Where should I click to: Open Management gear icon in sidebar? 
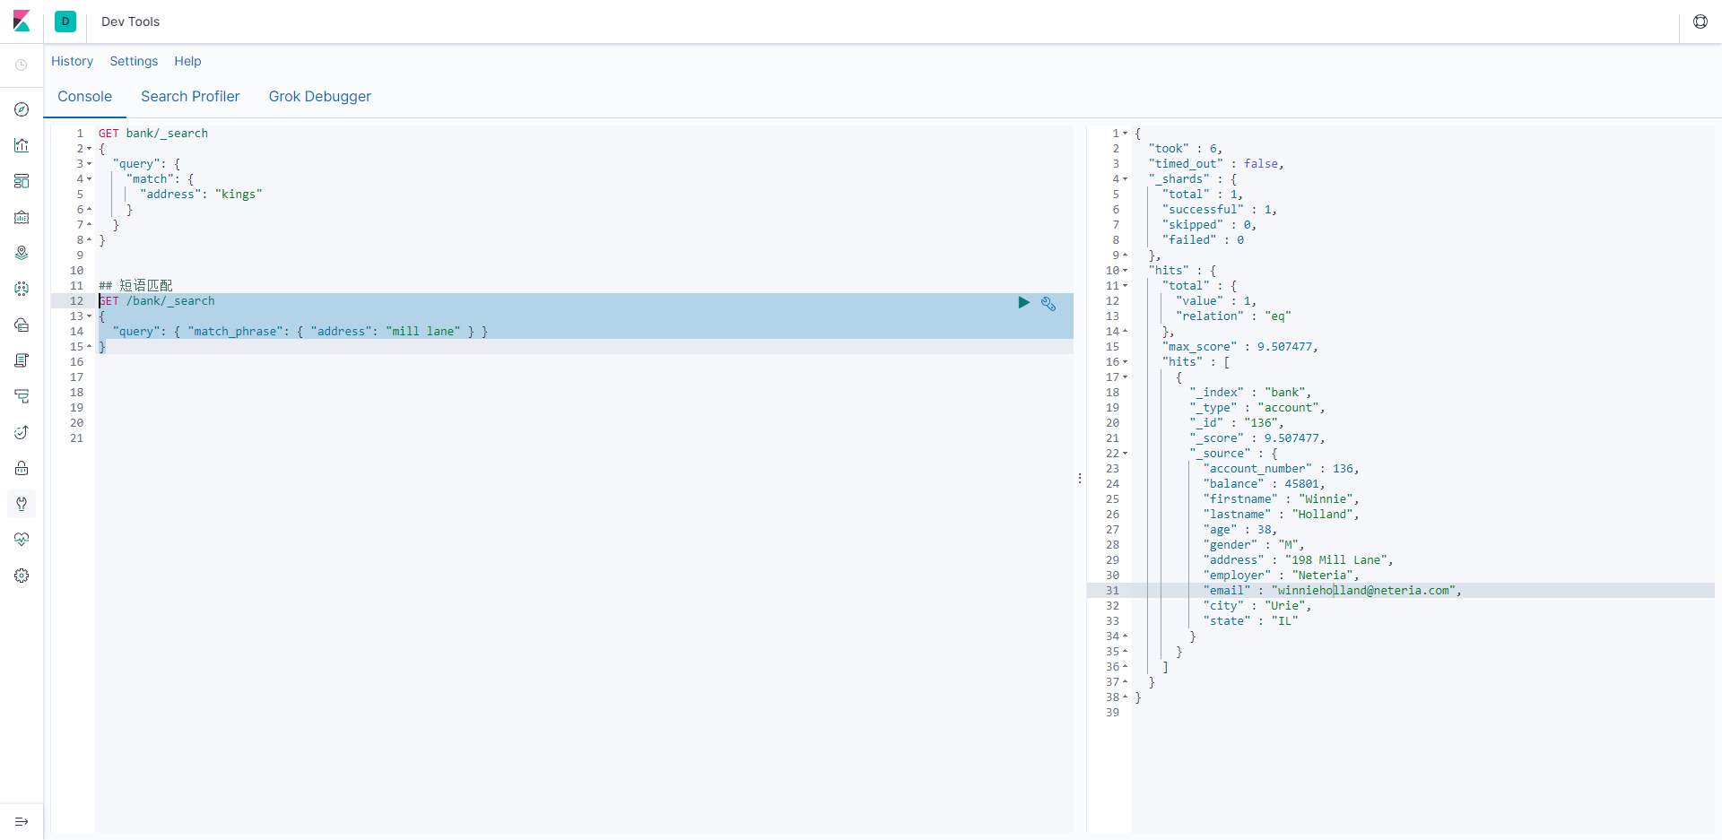(22, 576)
